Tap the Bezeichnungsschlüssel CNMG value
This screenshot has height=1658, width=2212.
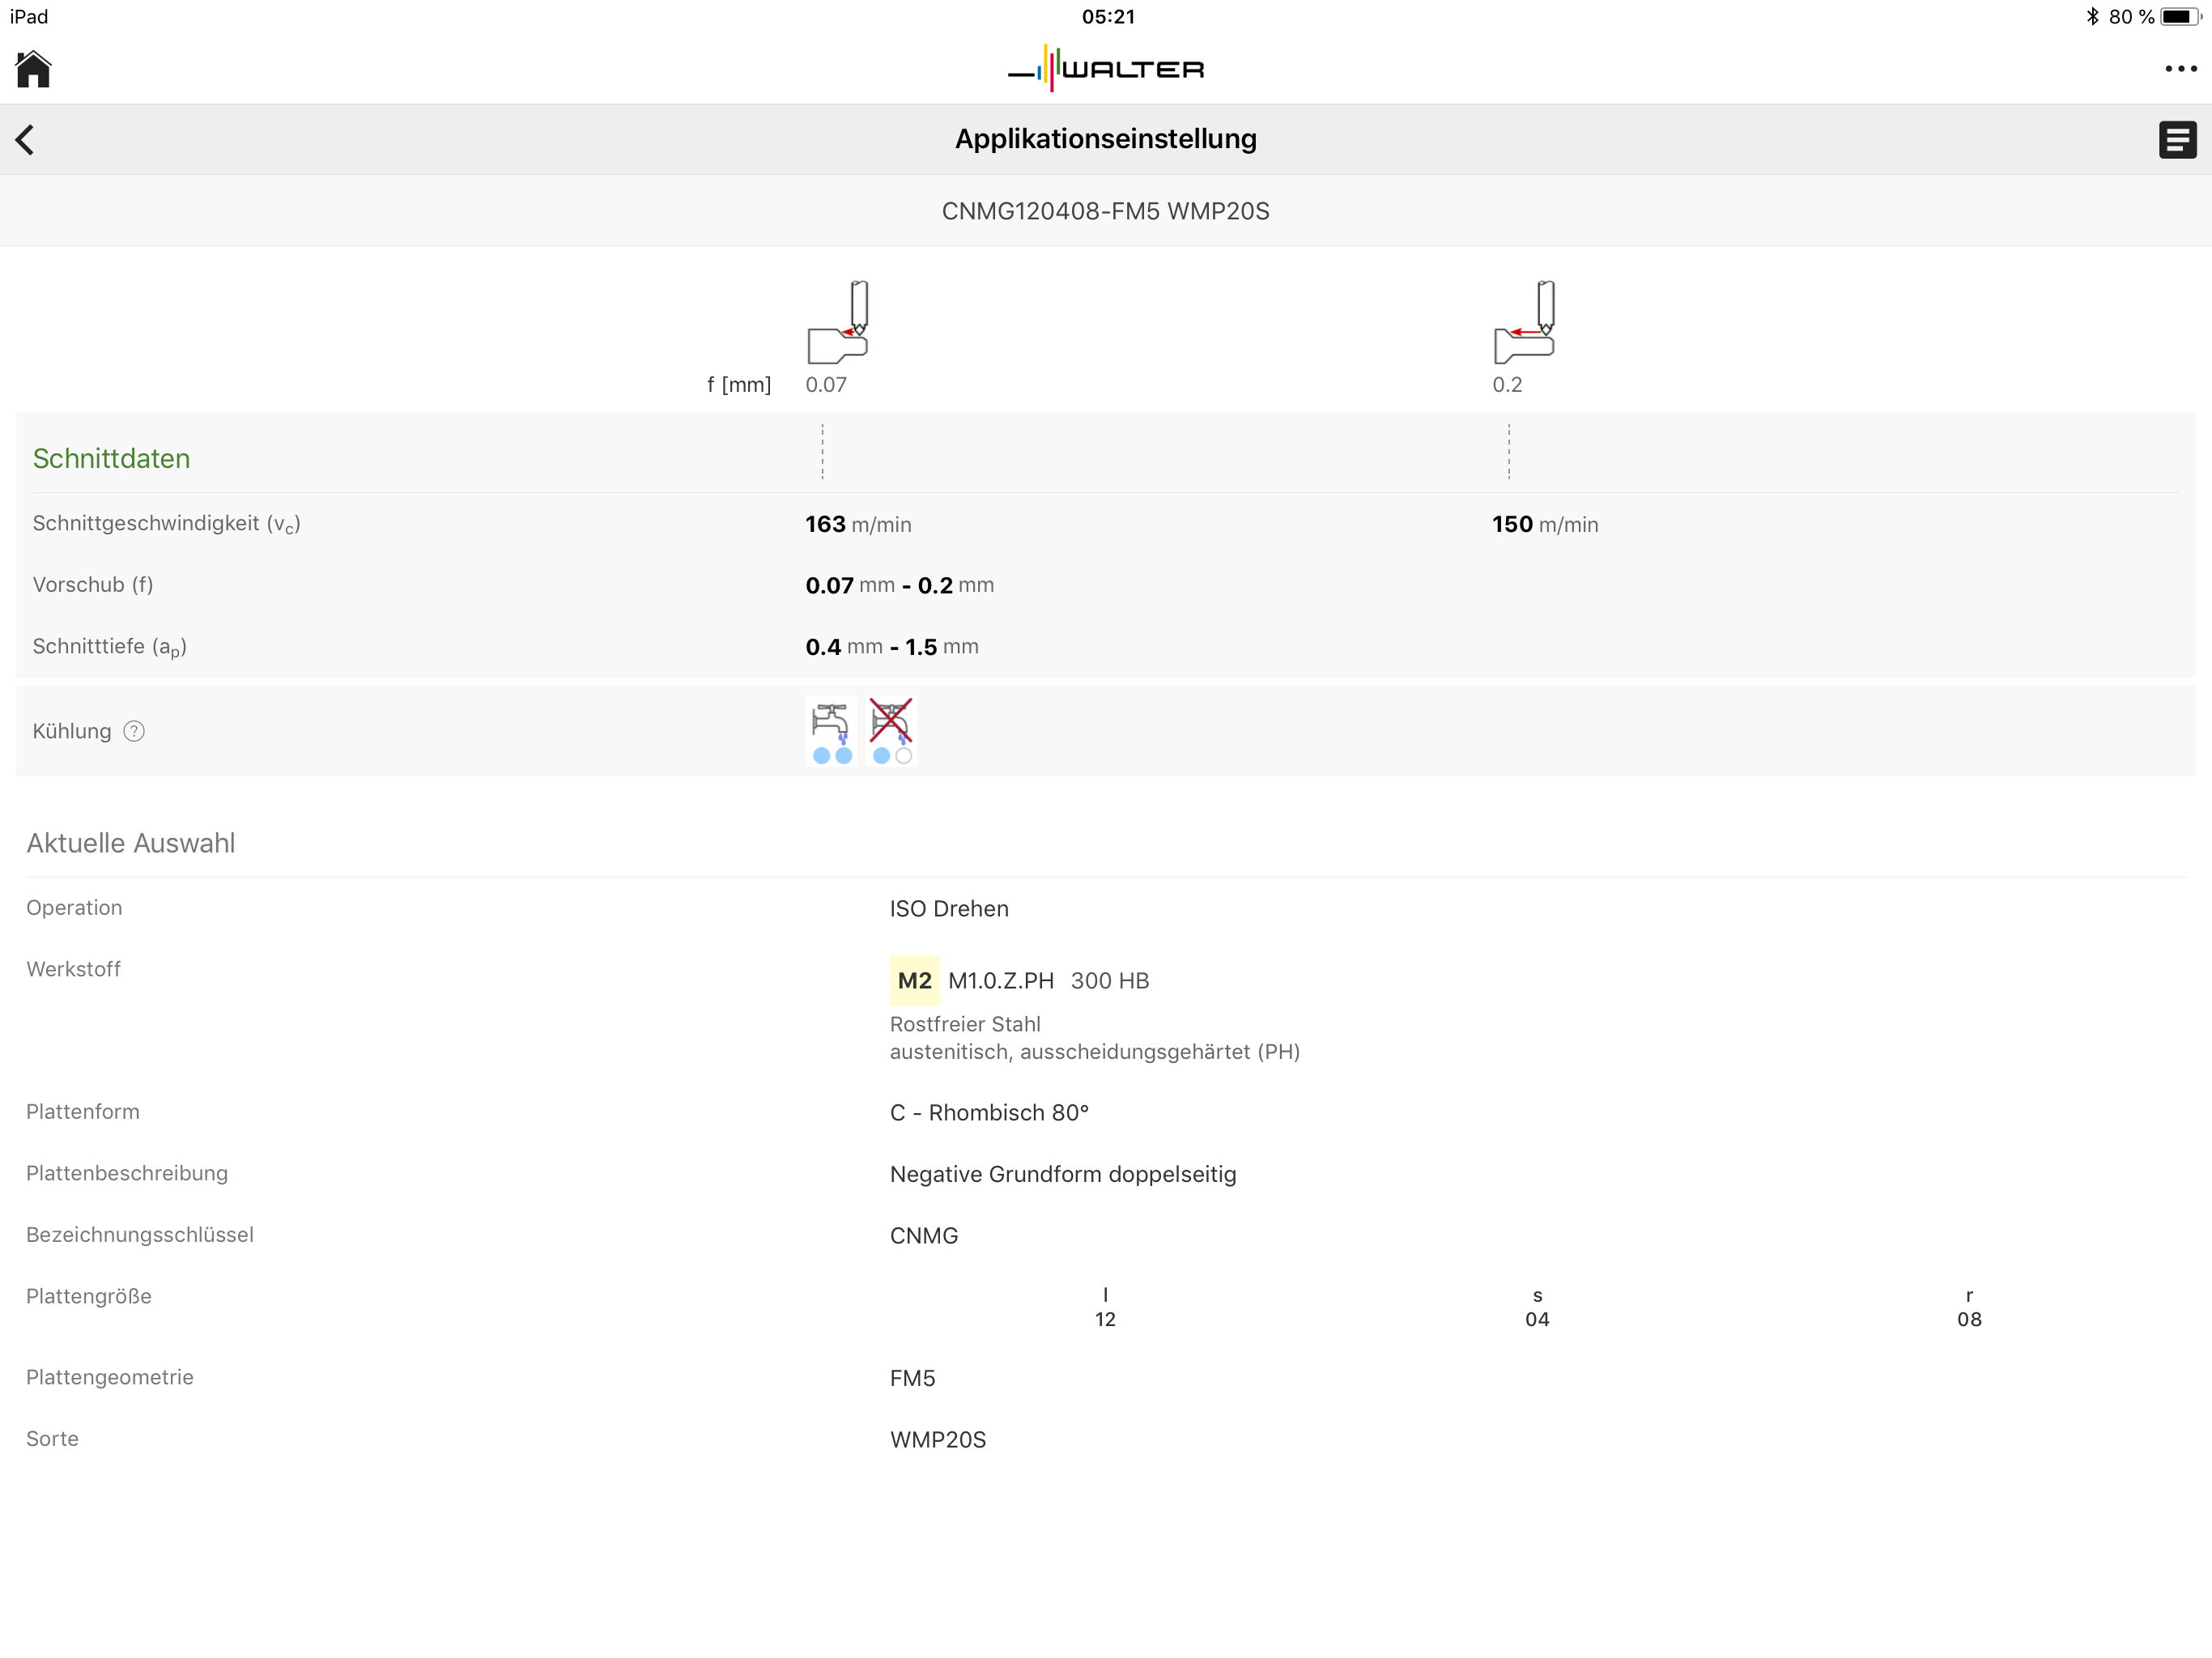(x=923, y=1235)
